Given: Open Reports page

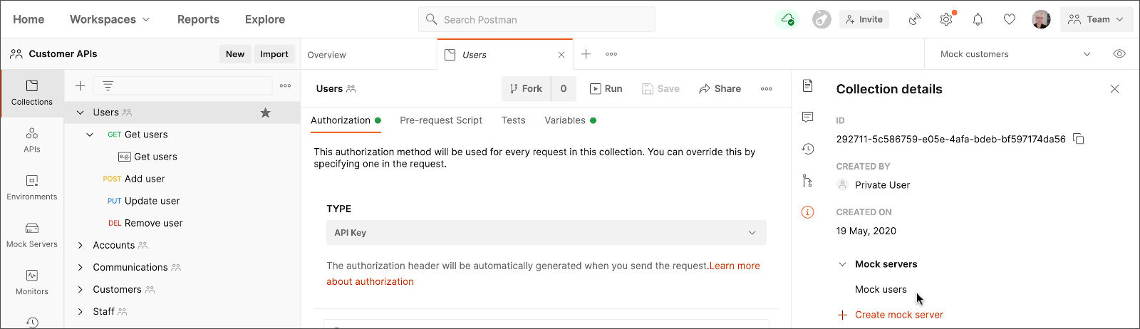Looking at the screenshot, I should [198, 19].
